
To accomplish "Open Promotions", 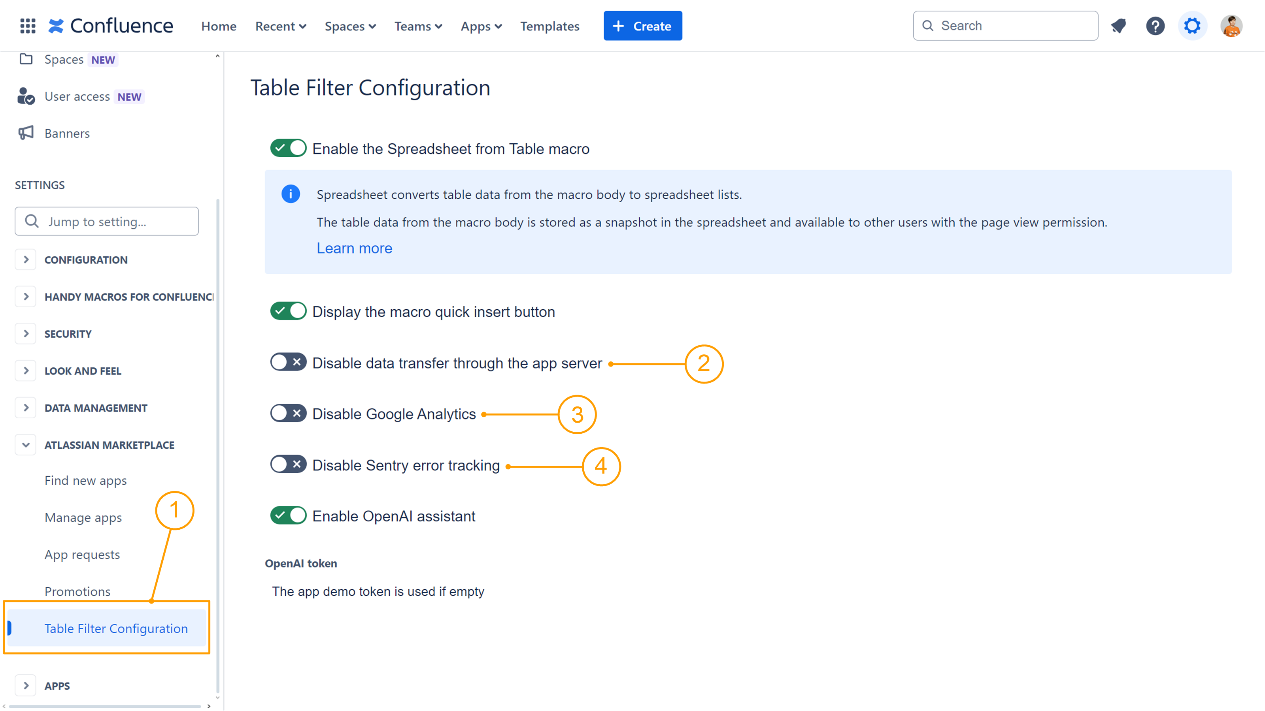I will (77, 591).
